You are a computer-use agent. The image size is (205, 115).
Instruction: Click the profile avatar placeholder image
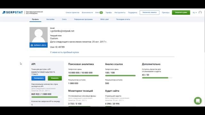click(x=38, y=35)
